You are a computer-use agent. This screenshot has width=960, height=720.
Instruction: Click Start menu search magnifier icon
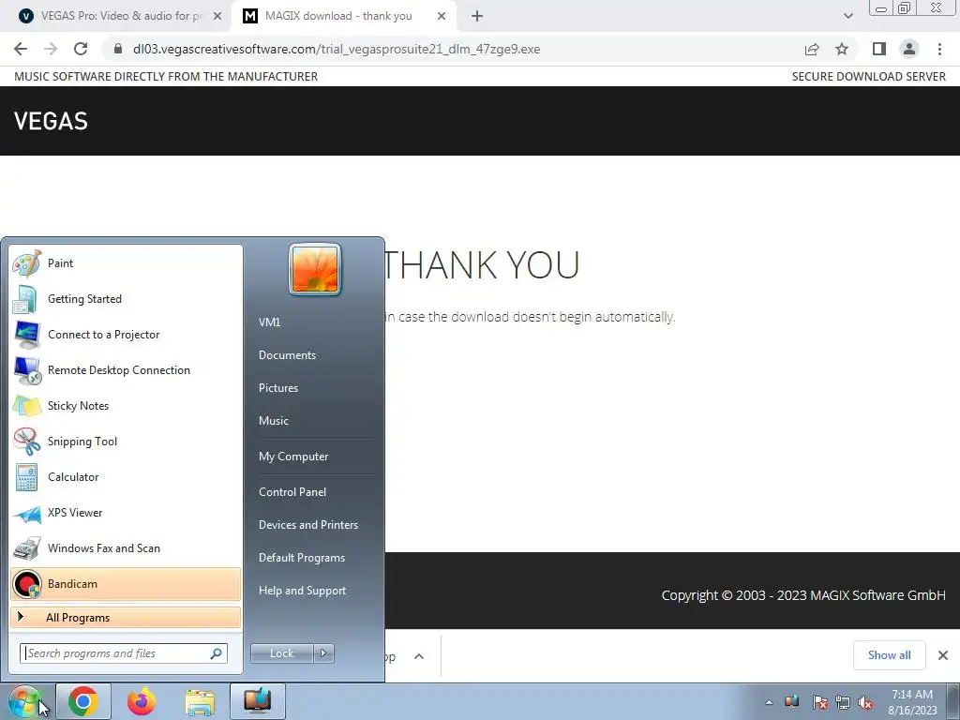217,653
